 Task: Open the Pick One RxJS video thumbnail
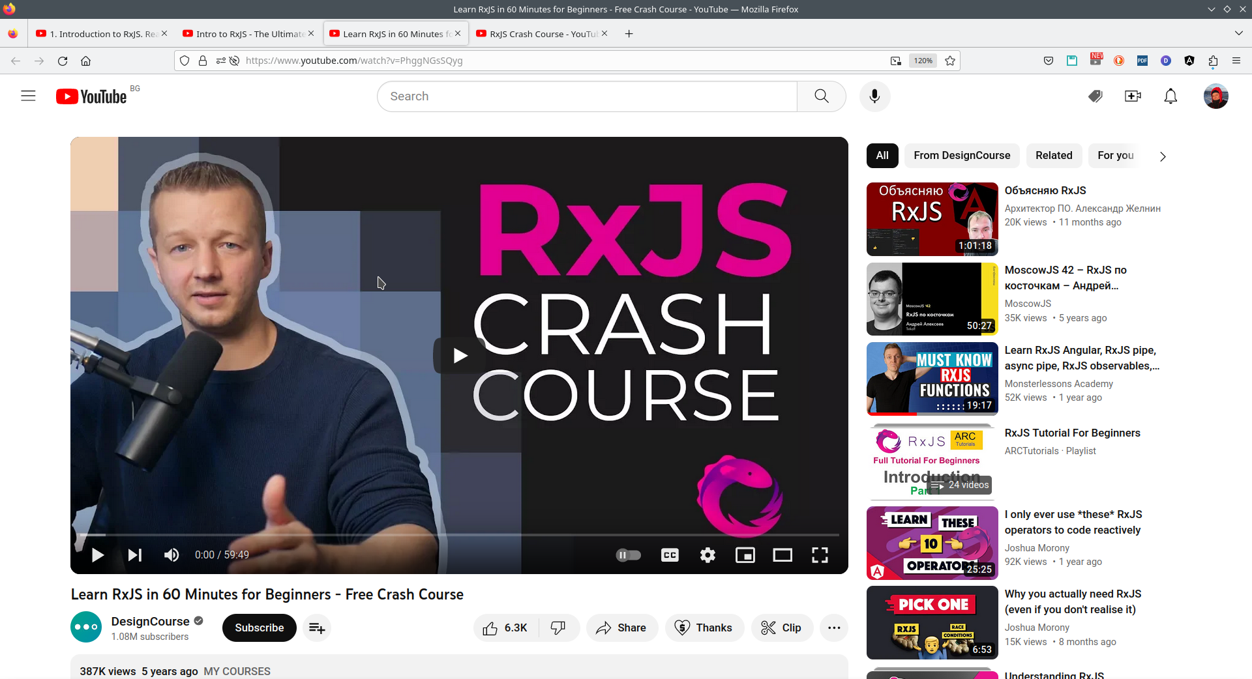[932, 622]
